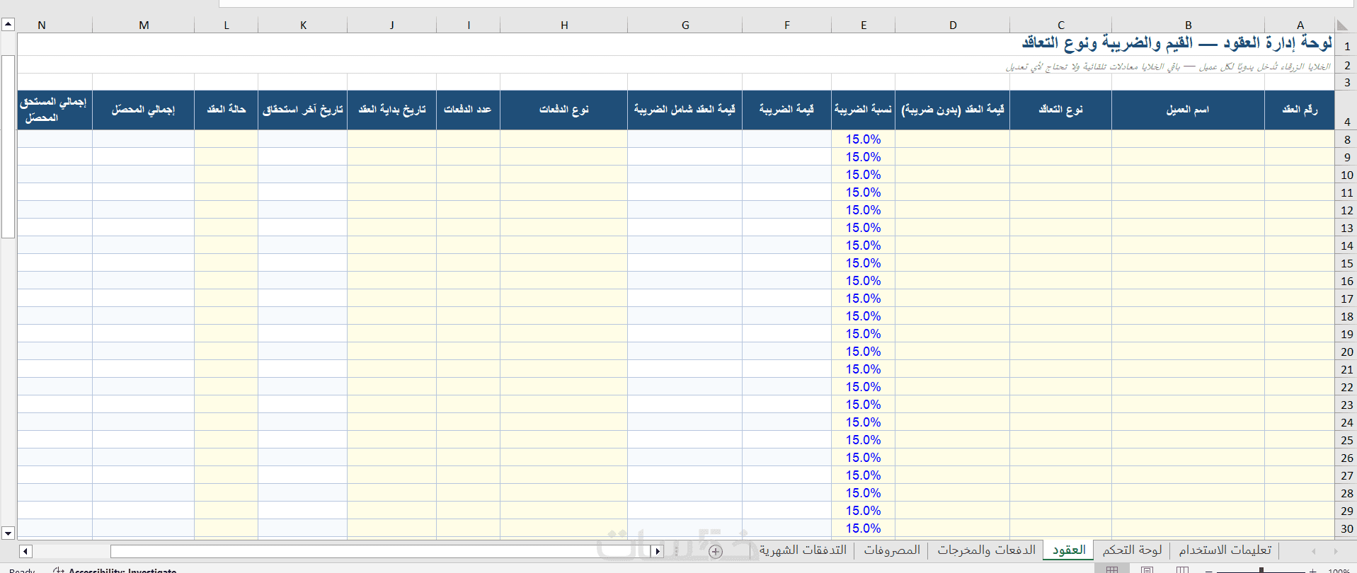Select row 8 header
Viewport: 1357px width, 573px height.
click(1346, 139)
